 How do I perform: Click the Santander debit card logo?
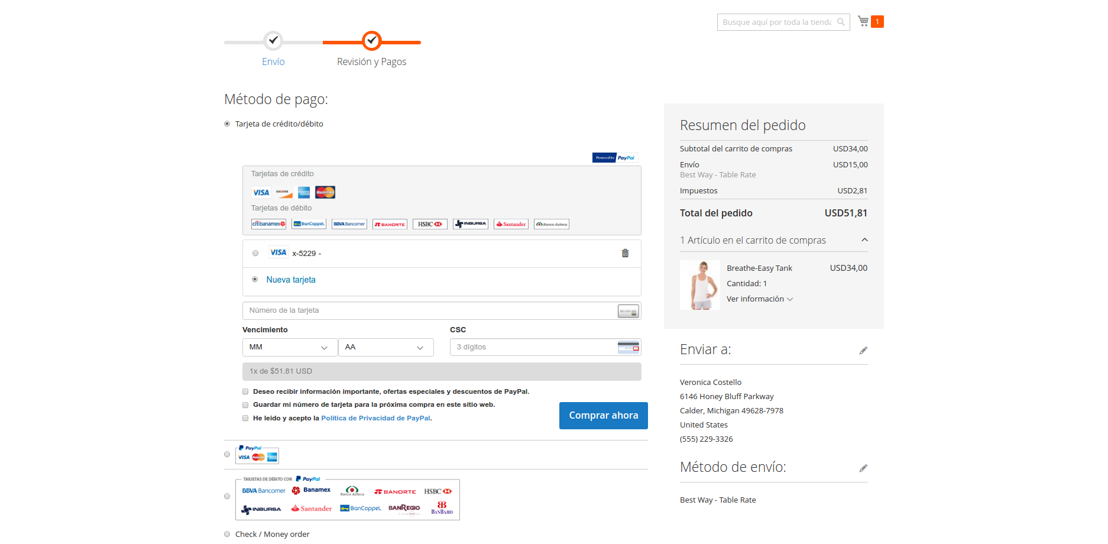click(x=511, y=224)
